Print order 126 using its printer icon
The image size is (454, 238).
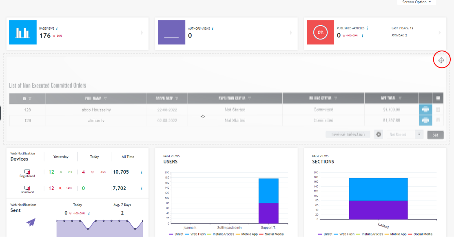click(425, 120)
